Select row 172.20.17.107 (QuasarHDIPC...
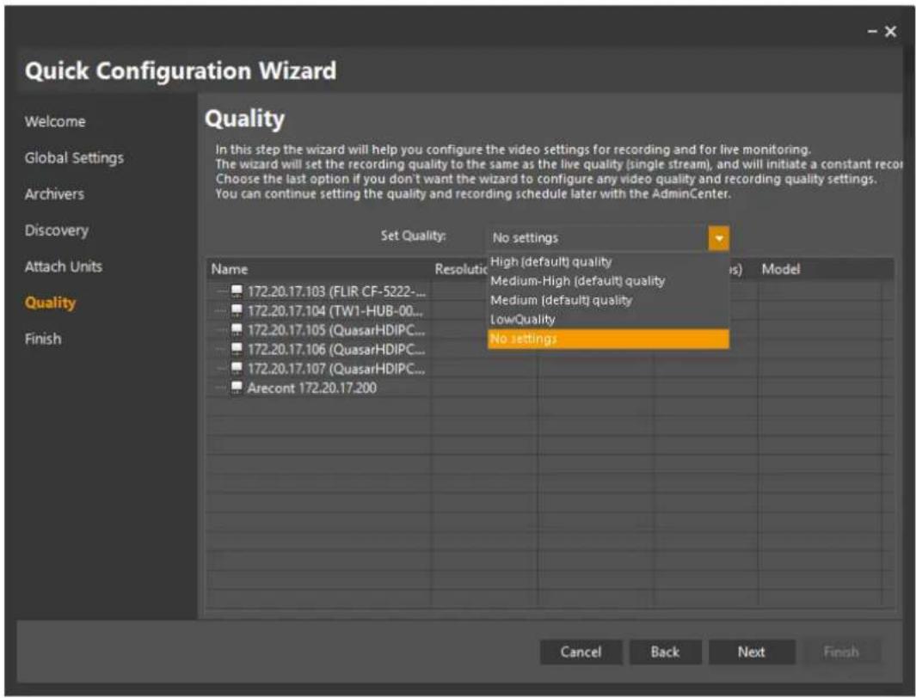 tap(336, 368)
